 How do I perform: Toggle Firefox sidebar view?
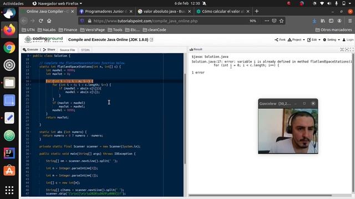(x=331, y=21)
